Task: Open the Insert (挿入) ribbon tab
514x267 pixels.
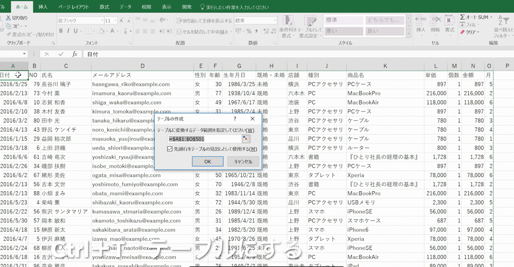Action: 43,7
